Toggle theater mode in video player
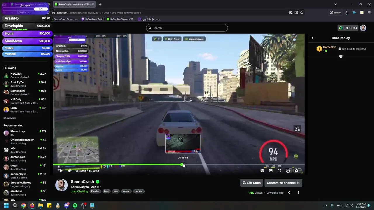Viewport: 374px width, 210px height. 271,171
